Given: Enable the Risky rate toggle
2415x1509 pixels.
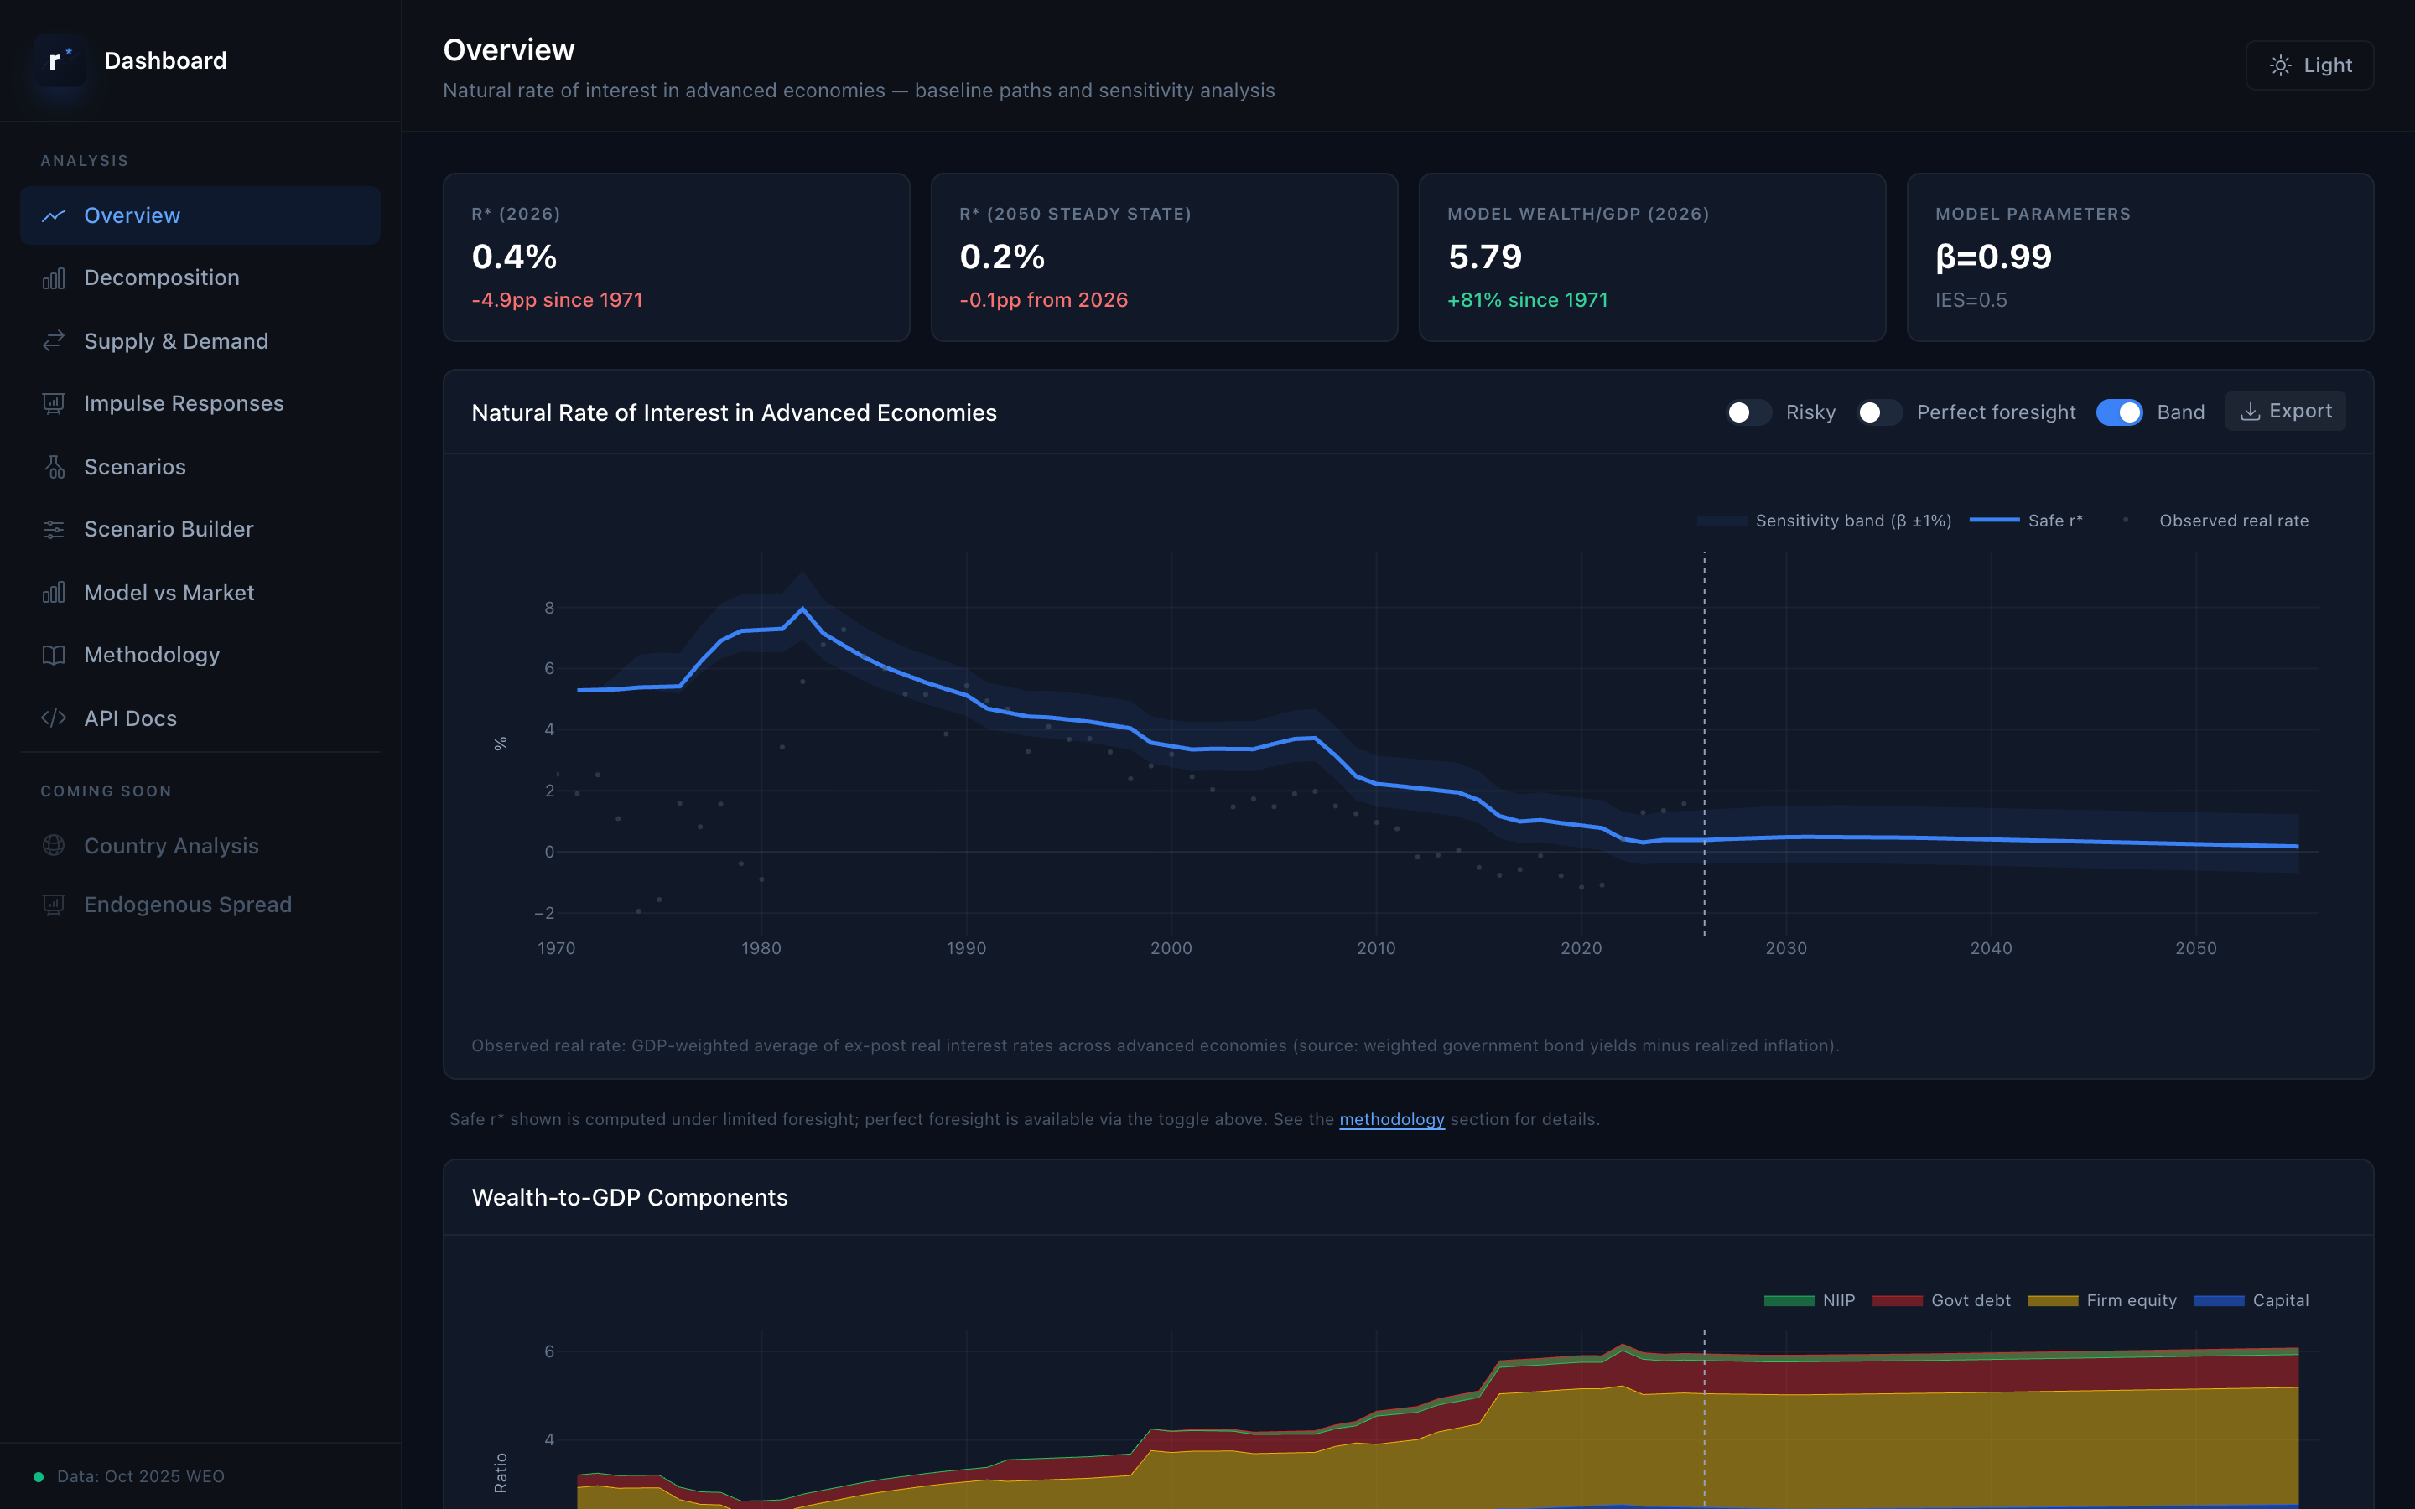Looking at the screenshot, I should click(x=1748, y=413).
